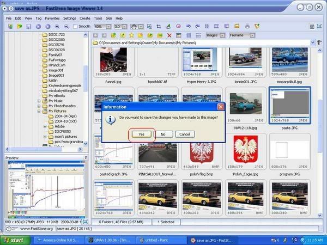This screenshot has width=327, height=245.
Task: Select the Crop tool icon
Action: (159, 27)
